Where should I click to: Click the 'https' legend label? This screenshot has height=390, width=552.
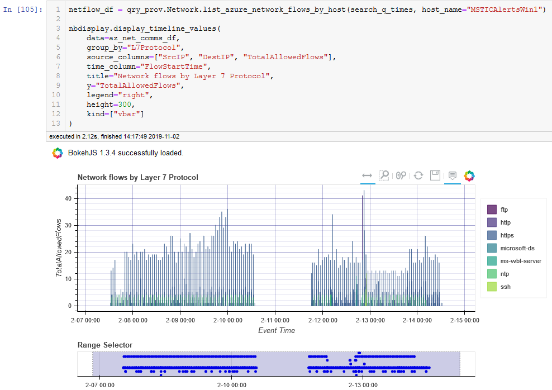pyautogui.click(x=507, y=235)
